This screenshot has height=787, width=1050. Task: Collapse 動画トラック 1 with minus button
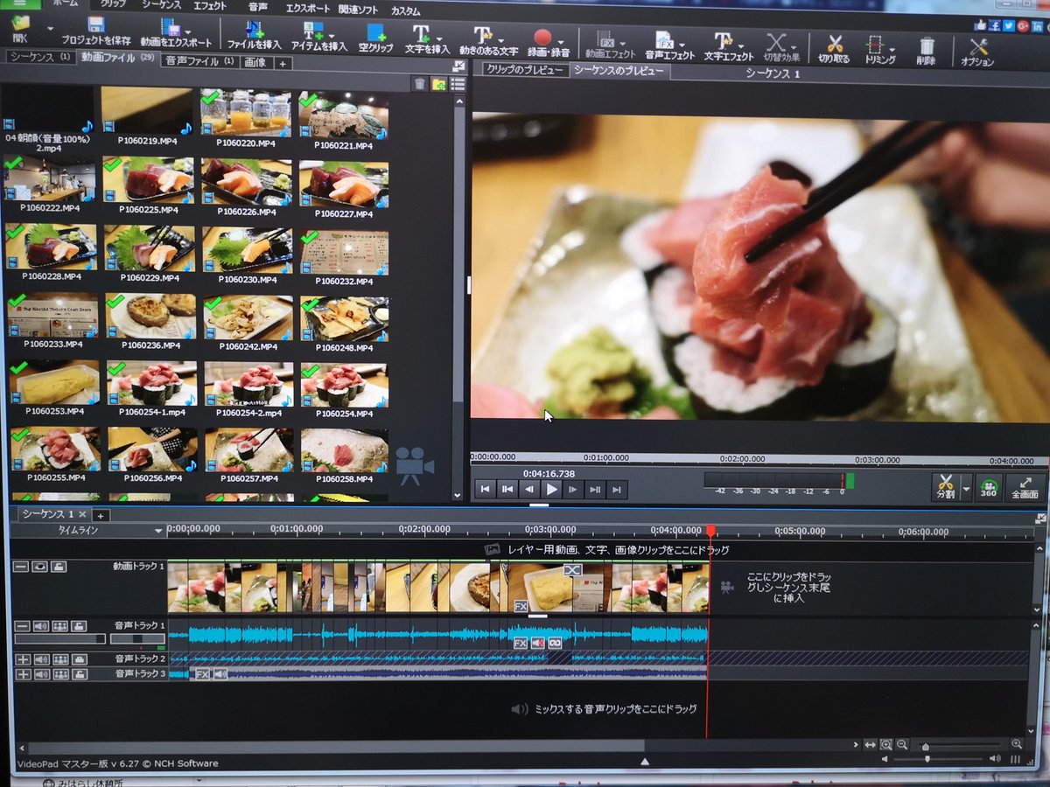click(x=23, y=567)
